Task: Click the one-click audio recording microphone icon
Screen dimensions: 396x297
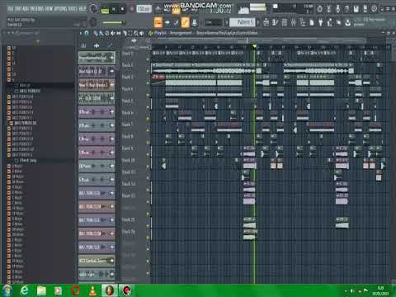Action: [337, 9]
